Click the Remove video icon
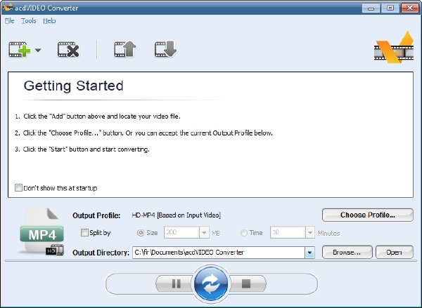Image resolution: width=422 pixels, height=308 pixels. (68, 50)
